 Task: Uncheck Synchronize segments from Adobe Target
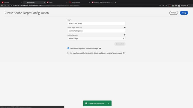68,48
